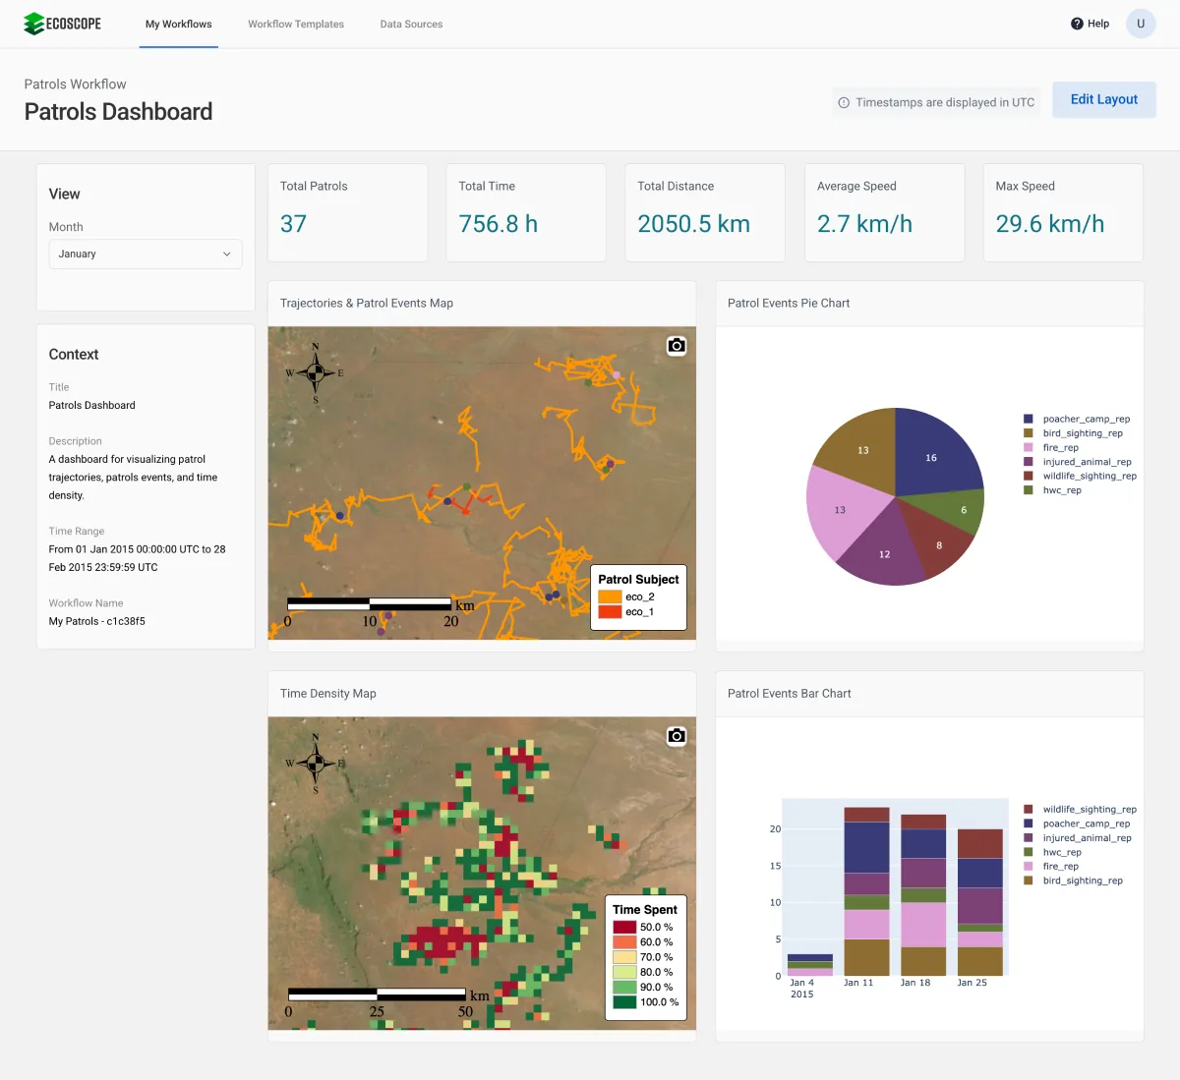Click the Total Time value 756.8 h

[x=498, y=224]
